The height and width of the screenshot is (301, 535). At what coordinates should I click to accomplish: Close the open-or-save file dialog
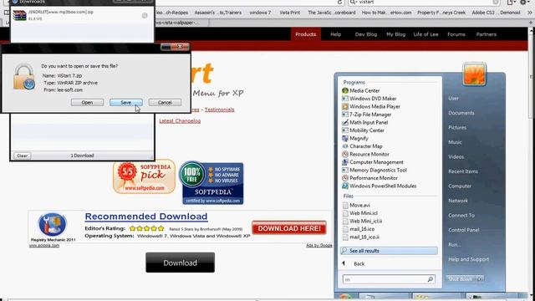click(180, 47)
